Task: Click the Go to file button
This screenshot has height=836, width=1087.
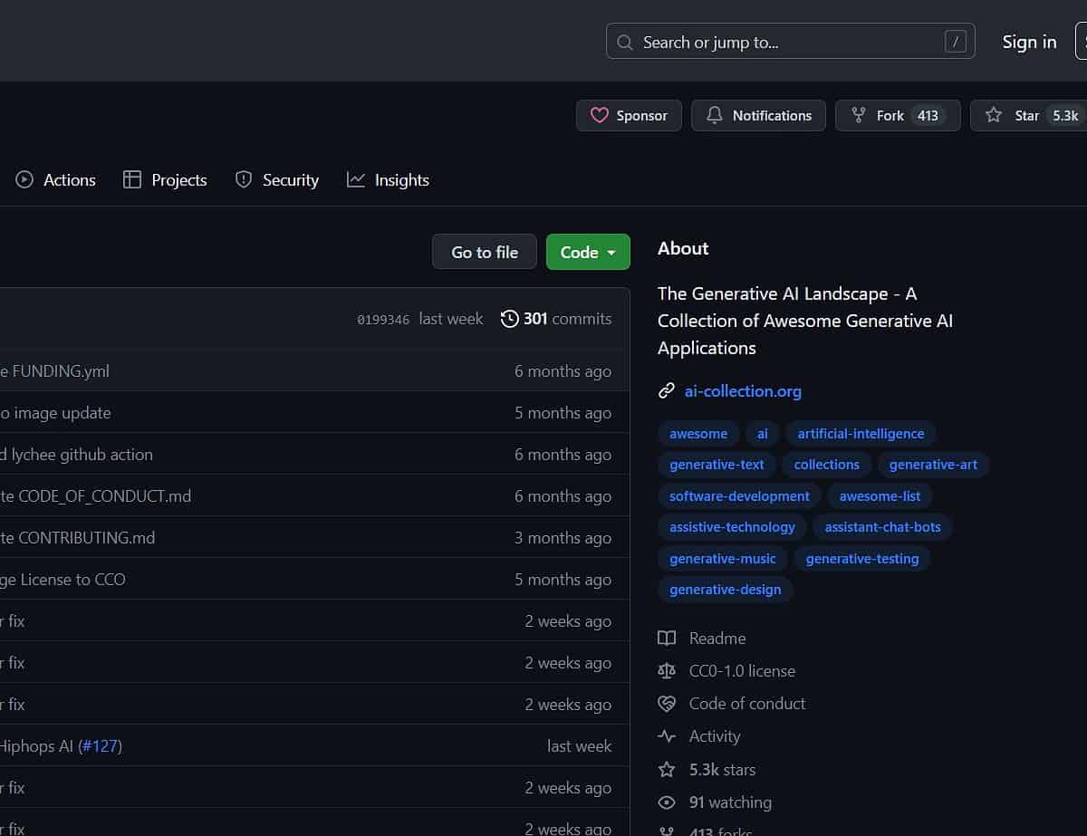Action: coord(484,252)
